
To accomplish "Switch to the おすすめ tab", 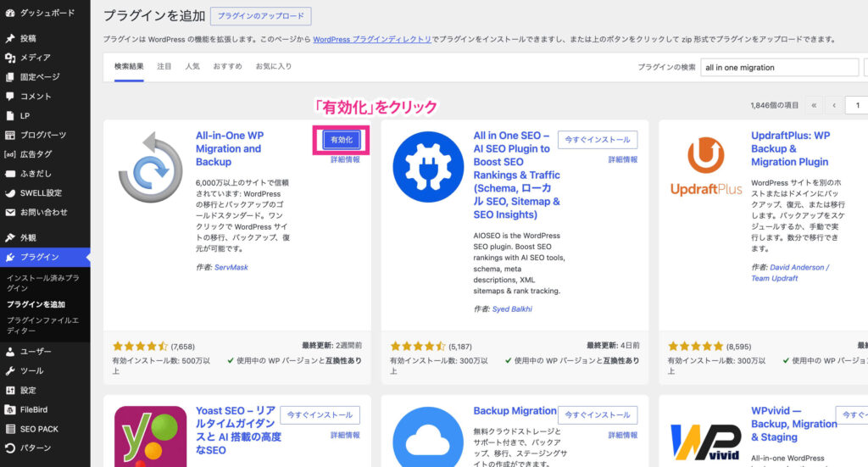I will tap(227, 67).
